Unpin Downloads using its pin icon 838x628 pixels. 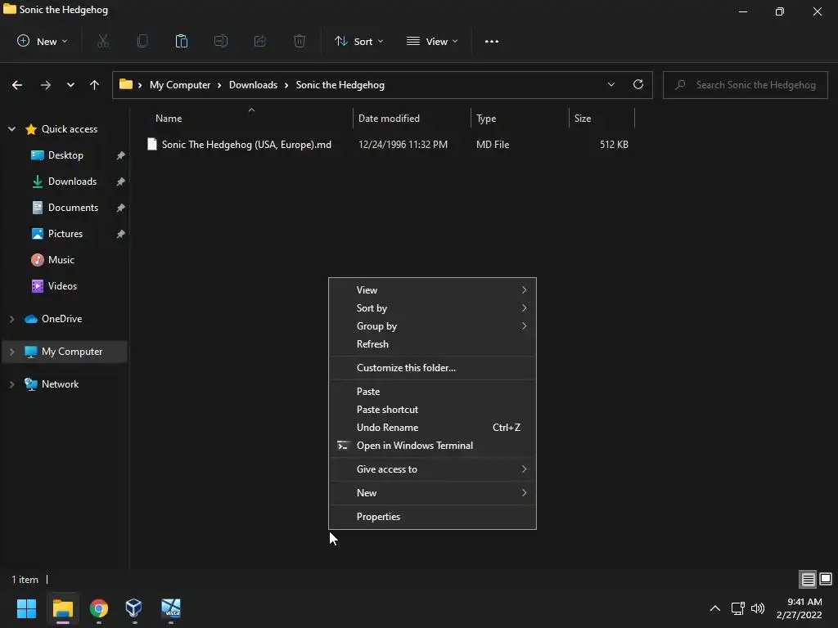pyautogui.click(x=121, y=182)
